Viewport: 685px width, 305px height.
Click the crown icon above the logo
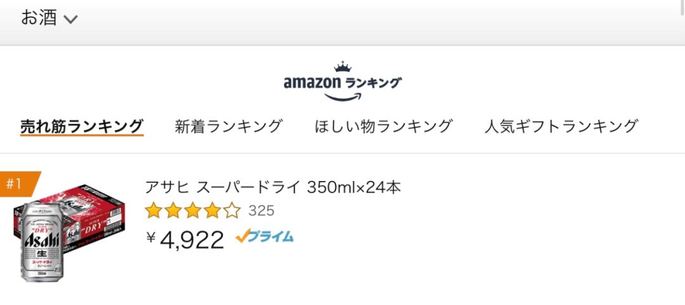[x=342, y=66]
